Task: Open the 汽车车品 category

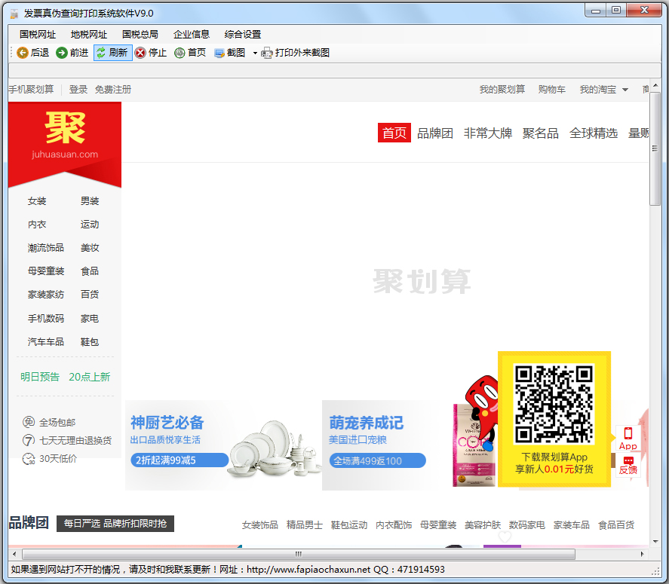Action: pyautogui.click(x=46, y=342)
